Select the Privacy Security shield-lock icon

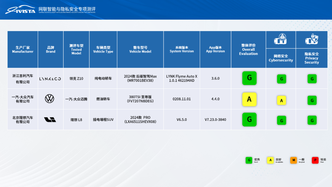pos(312,39)
